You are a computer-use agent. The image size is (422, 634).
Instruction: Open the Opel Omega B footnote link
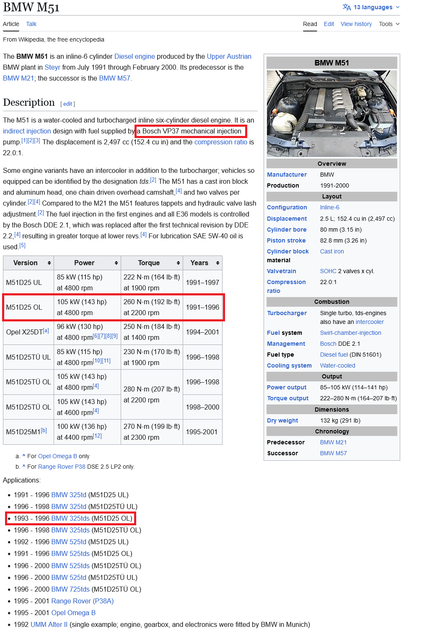tap(57, 456)
